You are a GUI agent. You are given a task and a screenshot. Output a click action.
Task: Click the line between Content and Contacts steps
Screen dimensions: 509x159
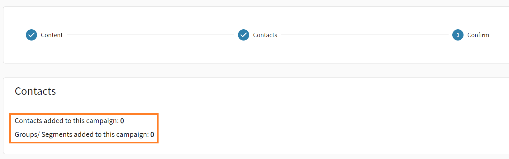(150, 35)
